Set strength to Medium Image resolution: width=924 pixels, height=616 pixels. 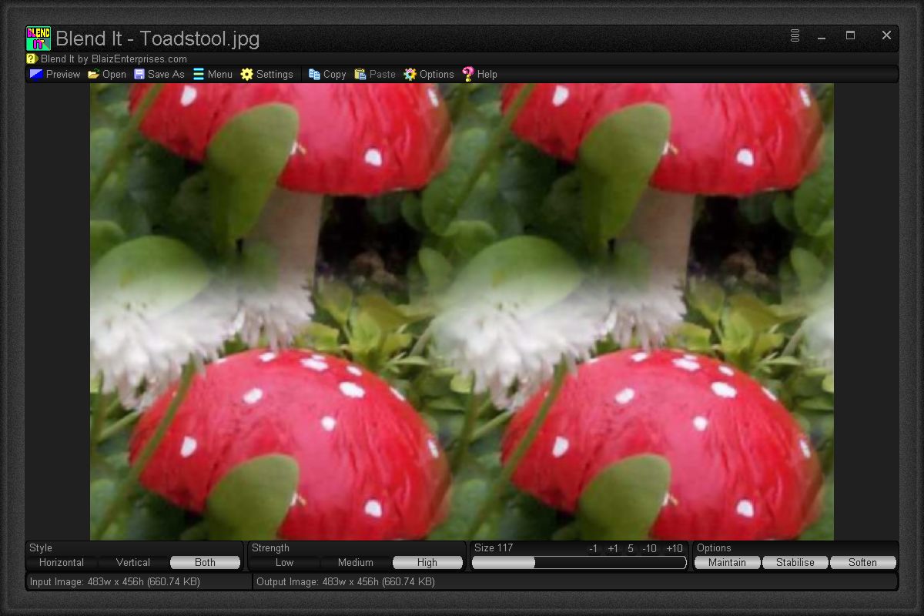tap(356, 563)
